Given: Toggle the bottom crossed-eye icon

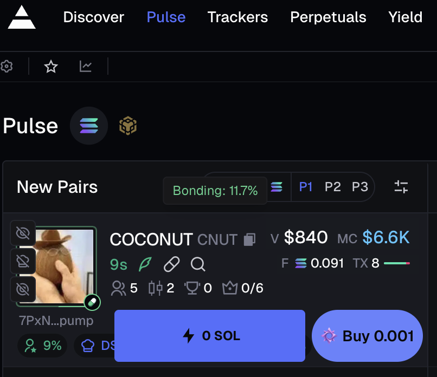Looking at the screenshot, I should click(x=23, y=289).
